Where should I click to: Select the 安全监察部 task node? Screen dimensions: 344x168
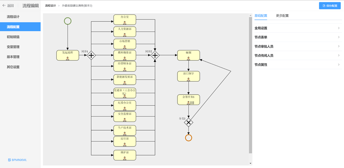click(125, 117)
